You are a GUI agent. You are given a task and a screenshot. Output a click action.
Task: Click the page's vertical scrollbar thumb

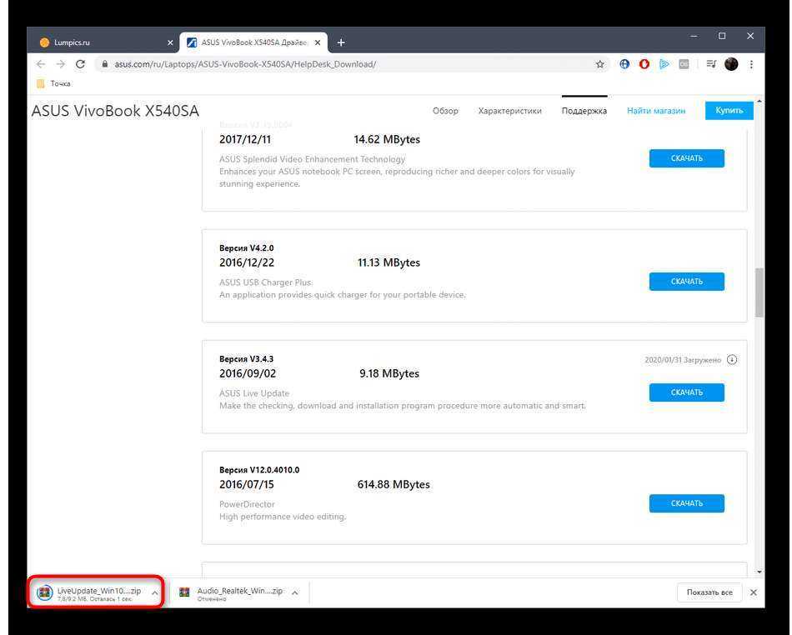point(759,292)
